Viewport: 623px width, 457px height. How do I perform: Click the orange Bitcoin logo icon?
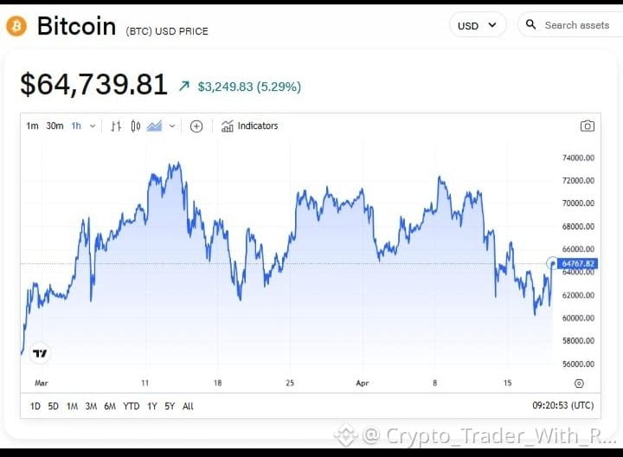[x=16, y=26]
